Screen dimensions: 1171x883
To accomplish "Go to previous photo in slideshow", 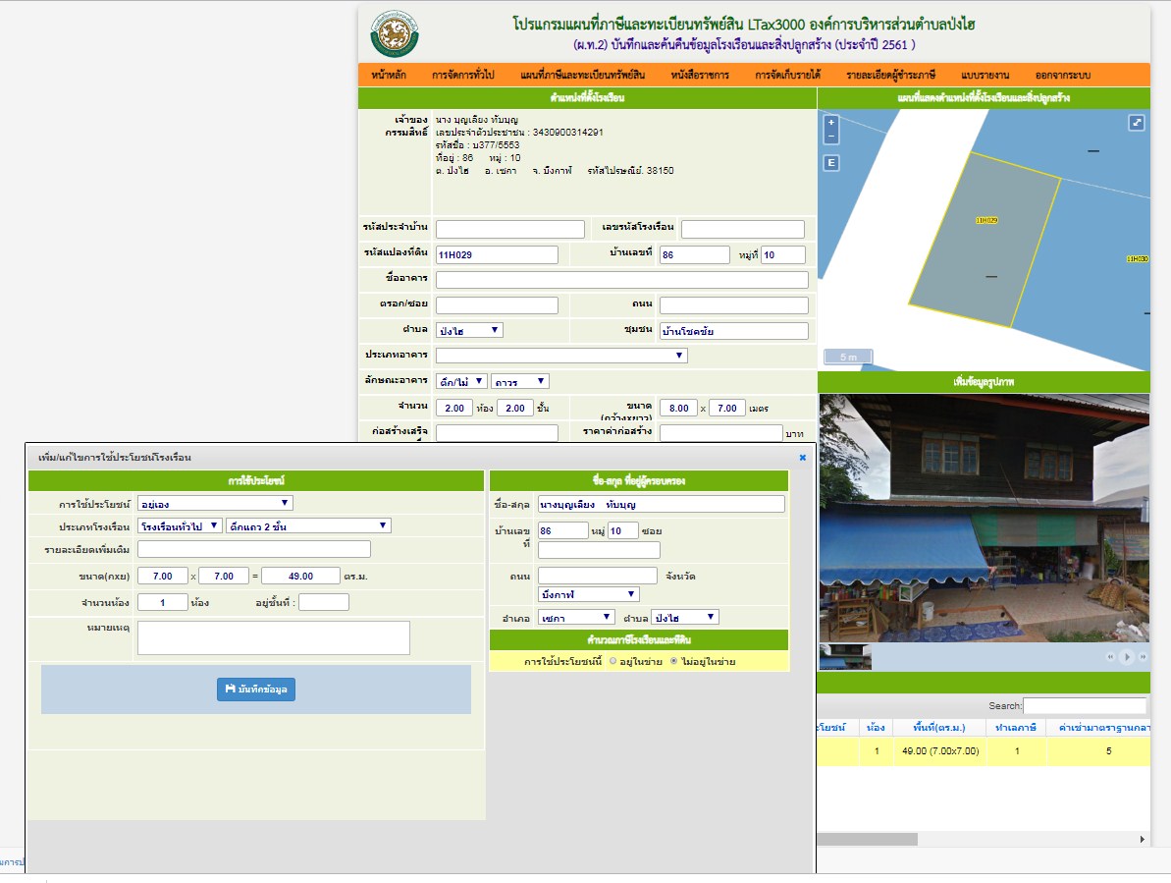I will coord(1110,657).
